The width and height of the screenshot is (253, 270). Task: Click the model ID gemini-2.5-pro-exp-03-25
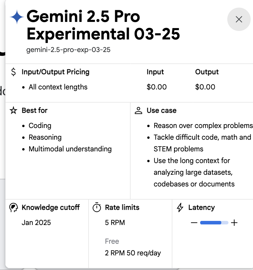pyautogui.click(x=68, y=50)
